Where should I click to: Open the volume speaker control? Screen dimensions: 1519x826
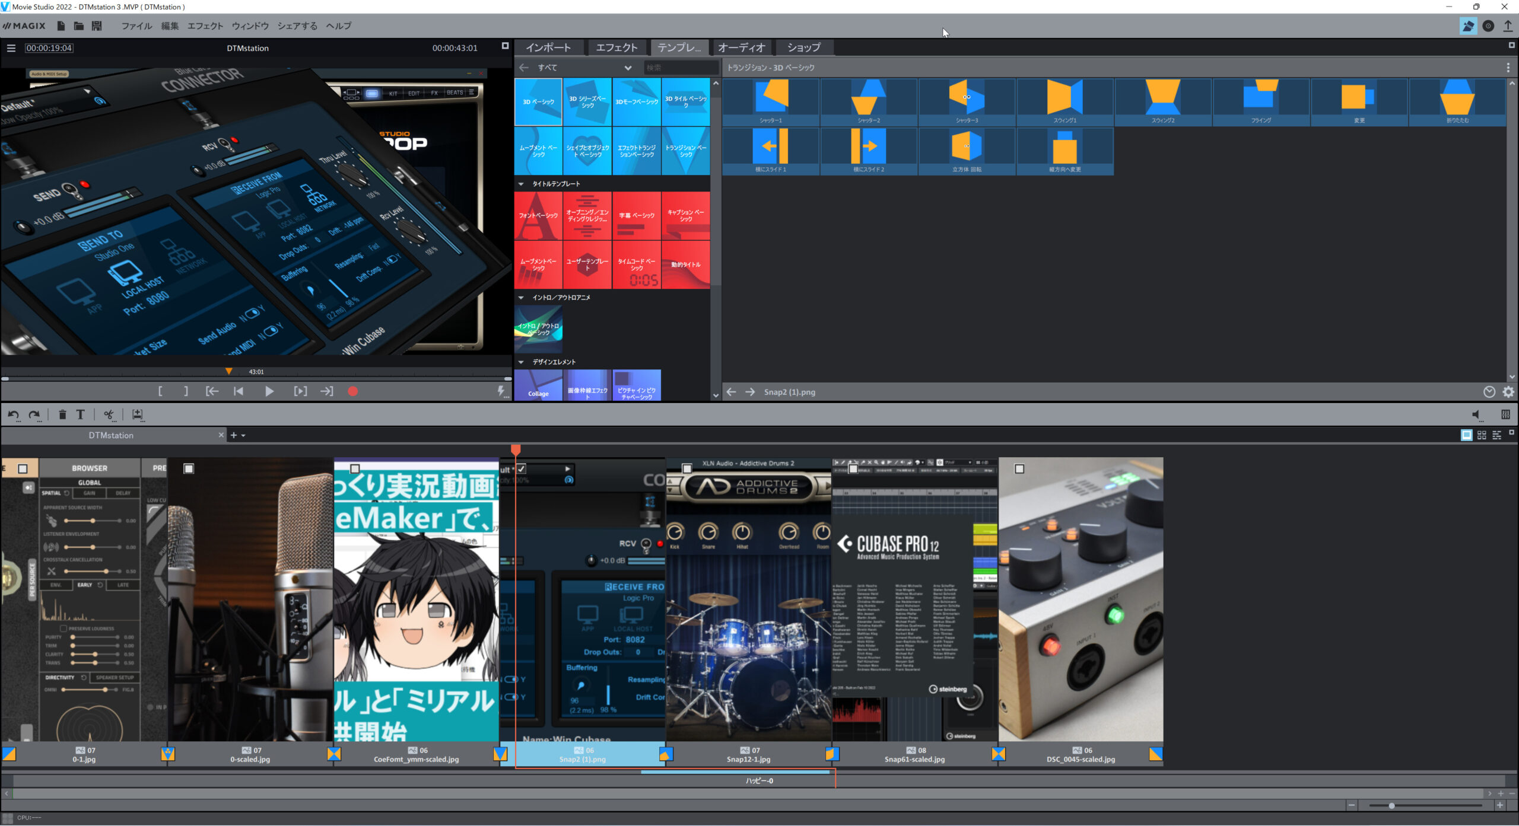tap(1477, 414)
